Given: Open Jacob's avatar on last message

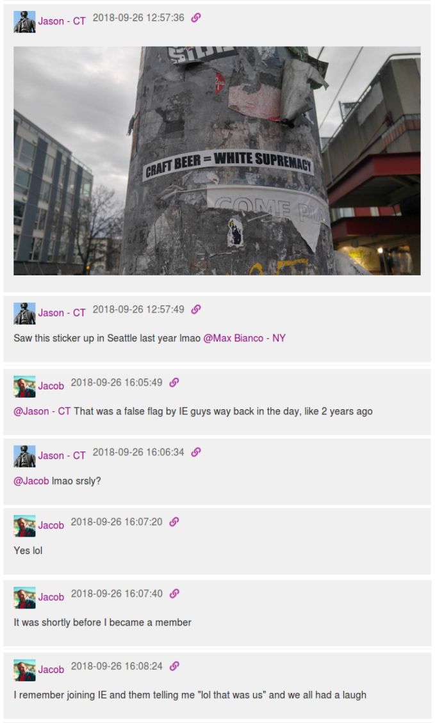Looking at the screenshot, I should pos(24,670).
